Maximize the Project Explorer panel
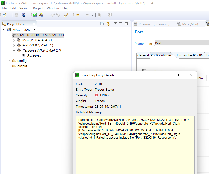 coord(126,23)
